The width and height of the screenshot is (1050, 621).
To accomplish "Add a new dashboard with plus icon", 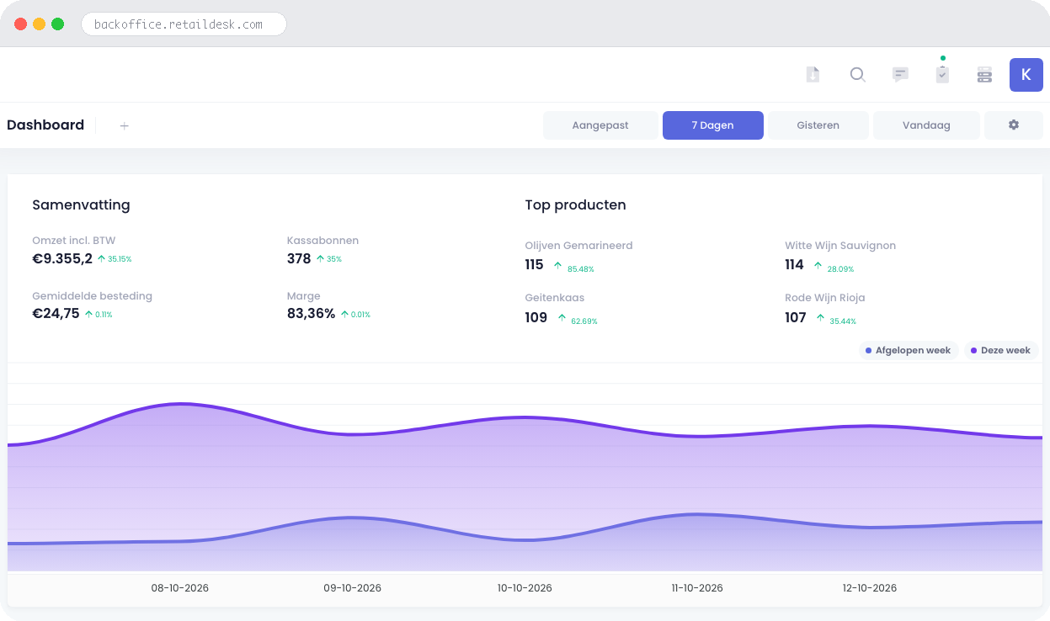I will [x=124, y=125].
